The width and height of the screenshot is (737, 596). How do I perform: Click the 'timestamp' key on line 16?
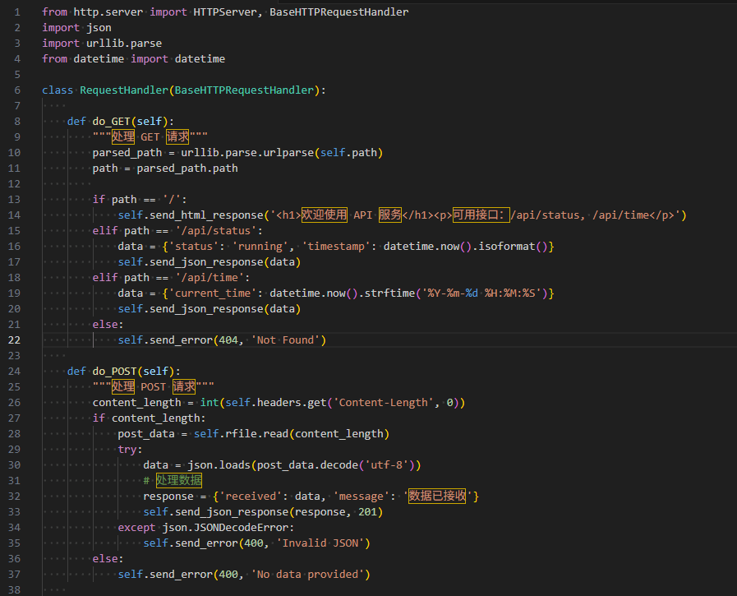335,246
